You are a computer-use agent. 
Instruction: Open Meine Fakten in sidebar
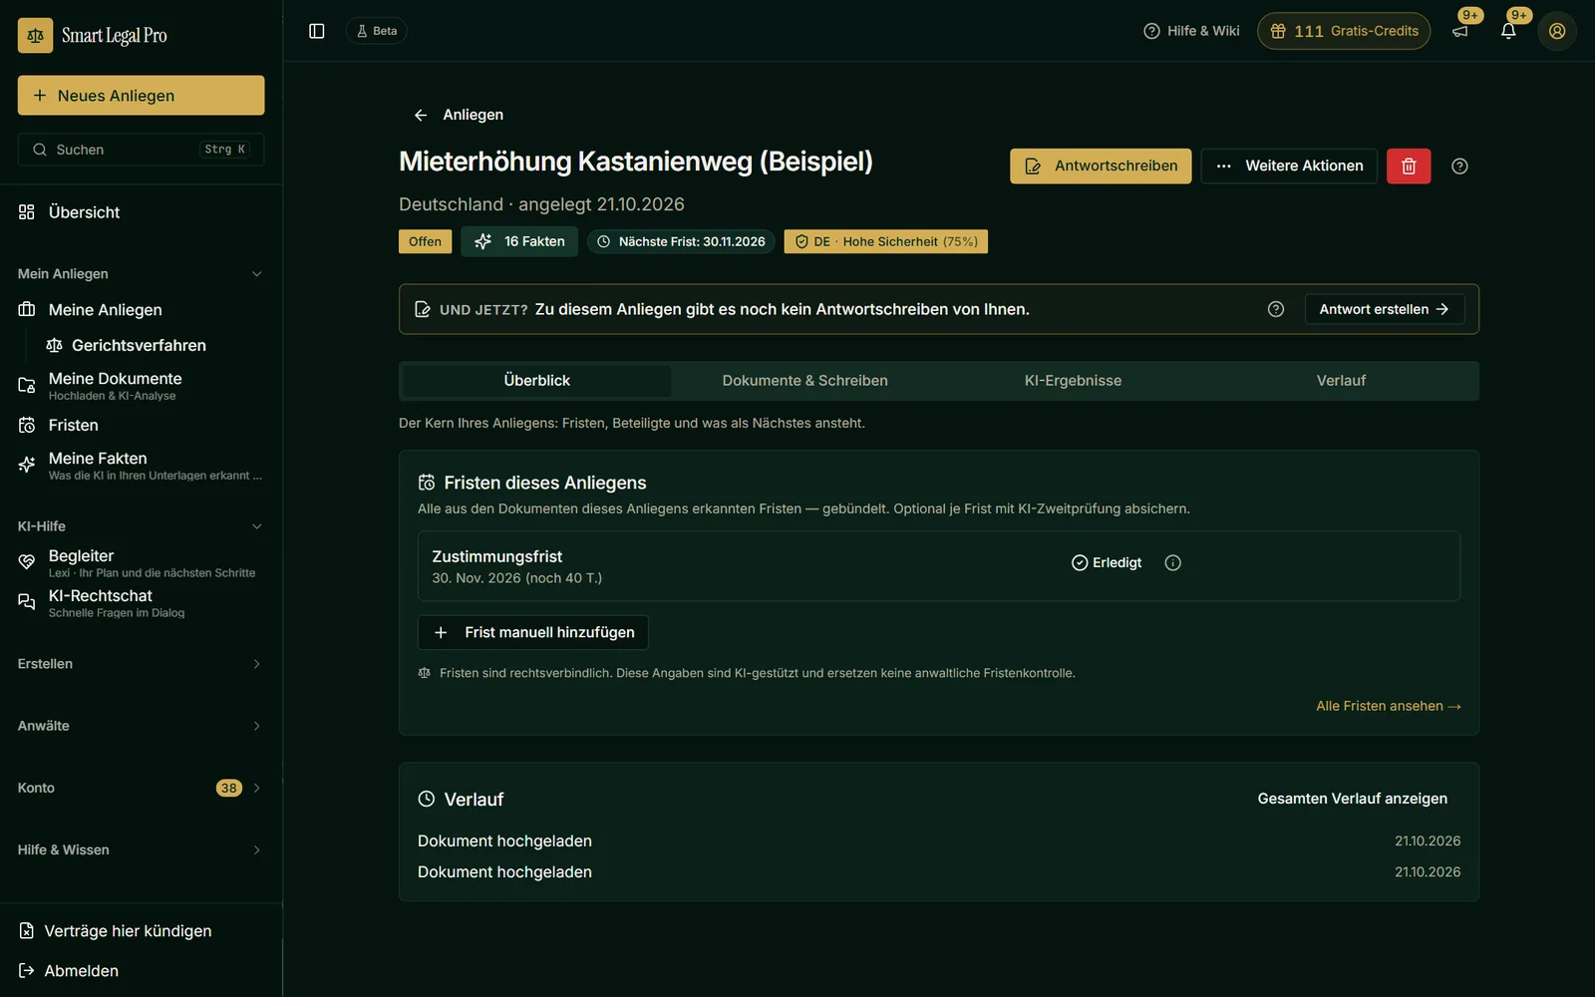(141, 466)
